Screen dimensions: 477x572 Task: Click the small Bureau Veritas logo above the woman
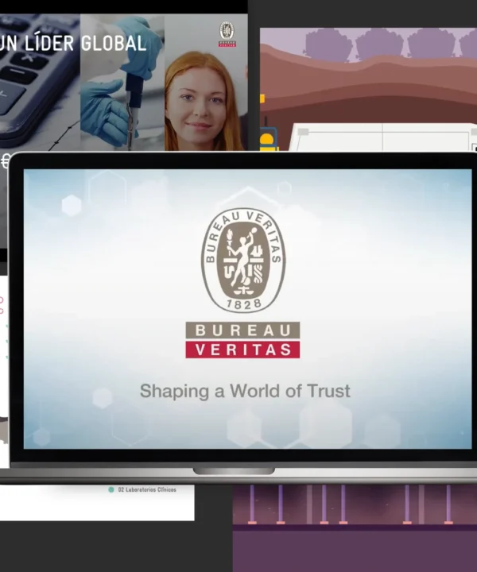(227, 34)
